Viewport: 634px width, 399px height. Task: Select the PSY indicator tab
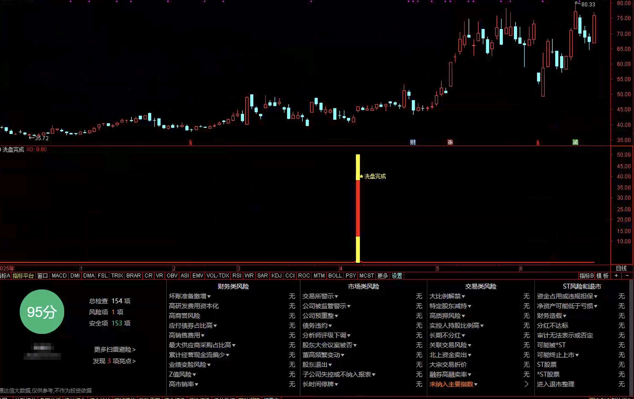[x=351, y=275]
